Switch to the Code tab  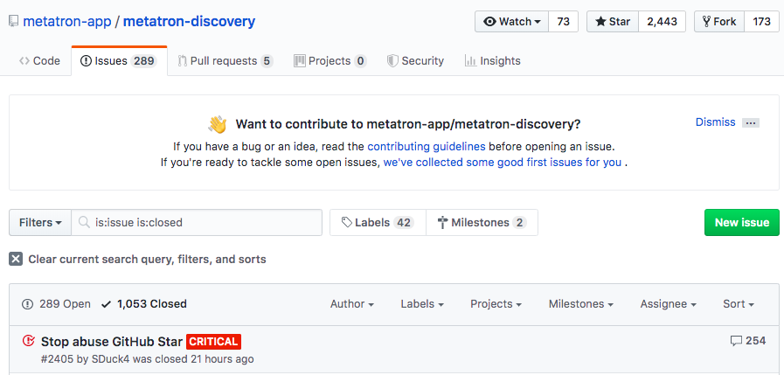coord(39,61)
